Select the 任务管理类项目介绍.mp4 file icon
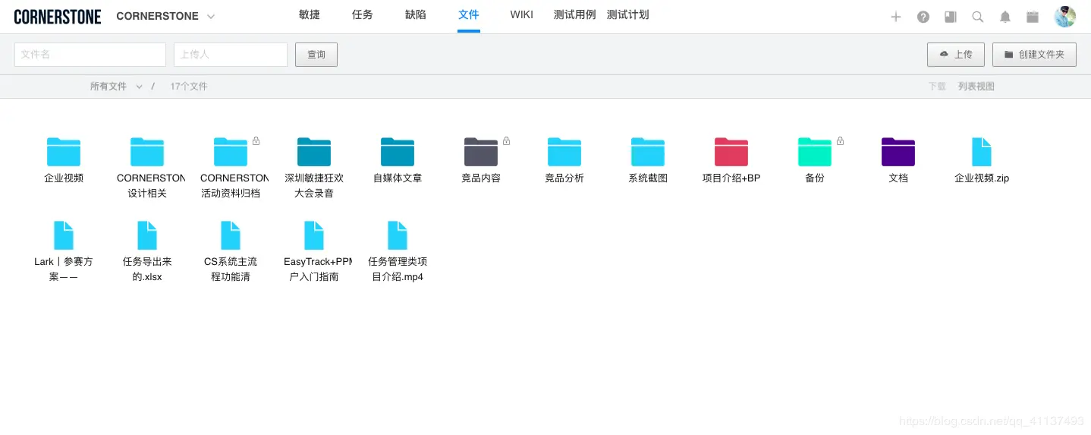Viewport: 1091px width, 435px height. pyautogui.click(x=398, y=235)
